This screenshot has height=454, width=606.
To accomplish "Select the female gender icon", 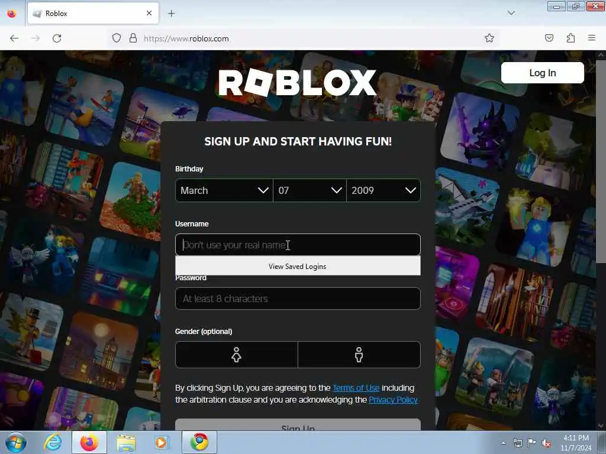I will (237, 355).
